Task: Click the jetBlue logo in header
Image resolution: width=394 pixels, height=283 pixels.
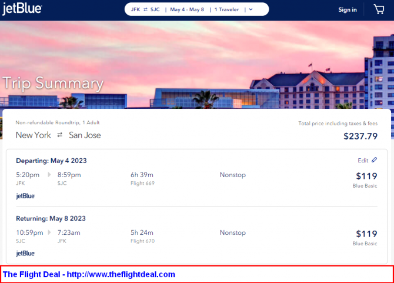Action: coord(22,9)
